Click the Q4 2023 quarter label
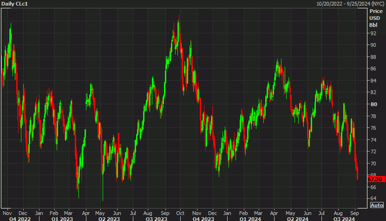This screenshot has height=221, width=386. coord(203,219)
